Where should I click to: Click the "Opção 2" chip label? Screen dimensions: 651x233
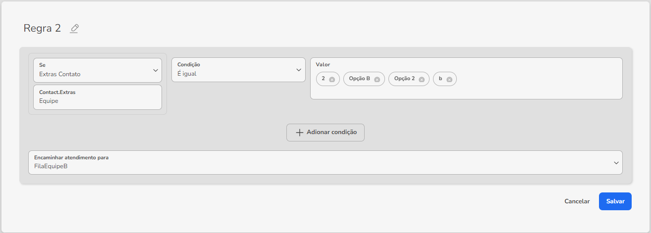[404, 79]
